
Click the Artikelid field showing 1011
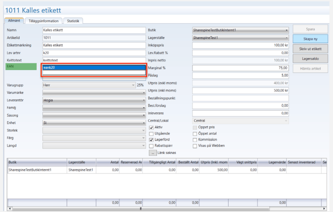coord(94,38)
